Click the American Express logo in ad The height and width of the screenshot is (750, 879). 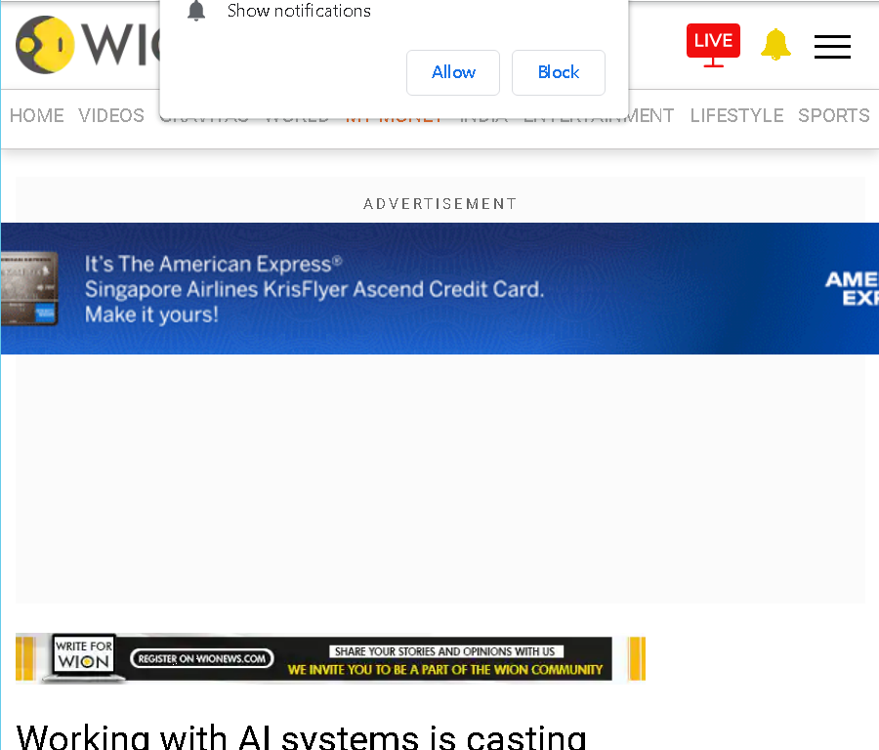[x=852, y=288]
